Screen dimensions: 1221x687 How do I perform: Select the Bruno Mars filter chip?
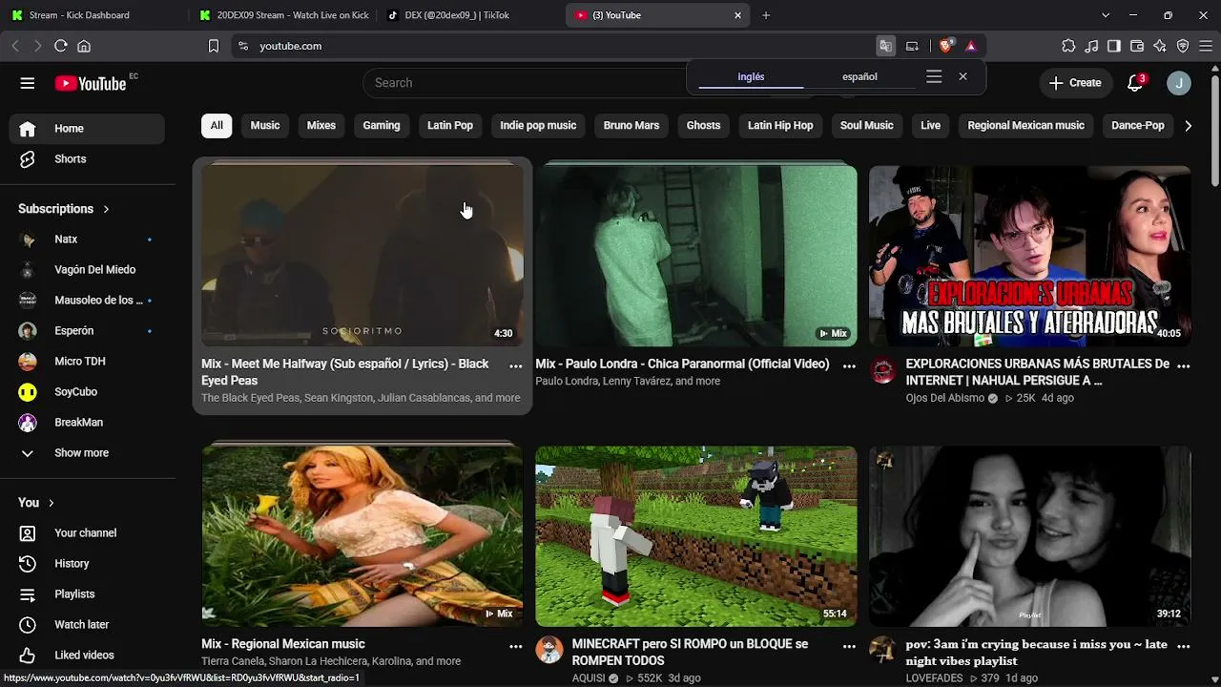tap(631, 126)
